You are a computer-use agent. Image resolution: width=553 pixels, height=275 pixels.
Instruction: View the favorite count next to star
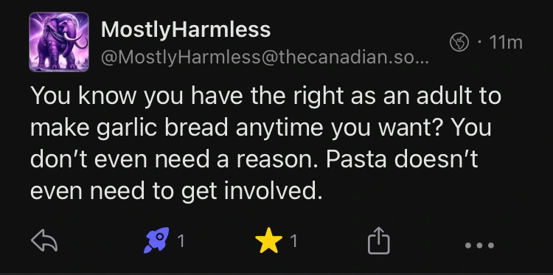click(x=293, y=242)
